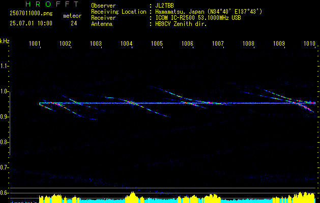The height and width of the screenshot is (203, 320).
Task: Click the 1.0 kHz frequency label
Action: click(x=4, y=91)
